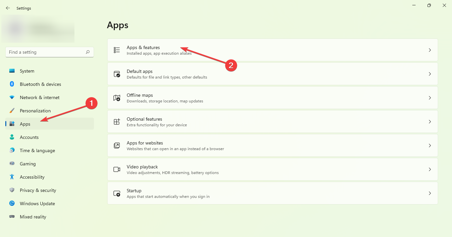
Task: Click the Bluetooth icon in sidebar
Action: coord(12,84)
